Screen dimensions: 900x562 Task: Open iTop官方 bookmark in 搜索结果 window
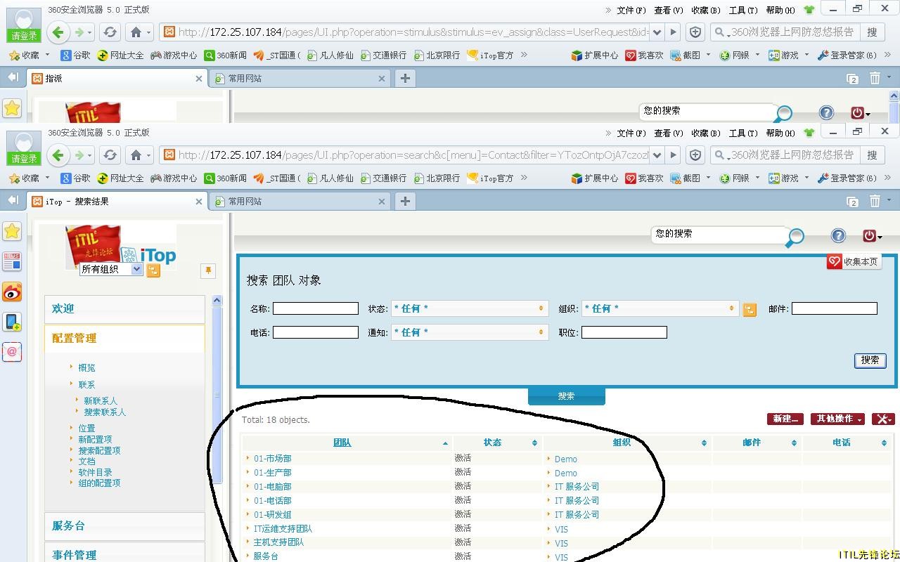point(491,178)
